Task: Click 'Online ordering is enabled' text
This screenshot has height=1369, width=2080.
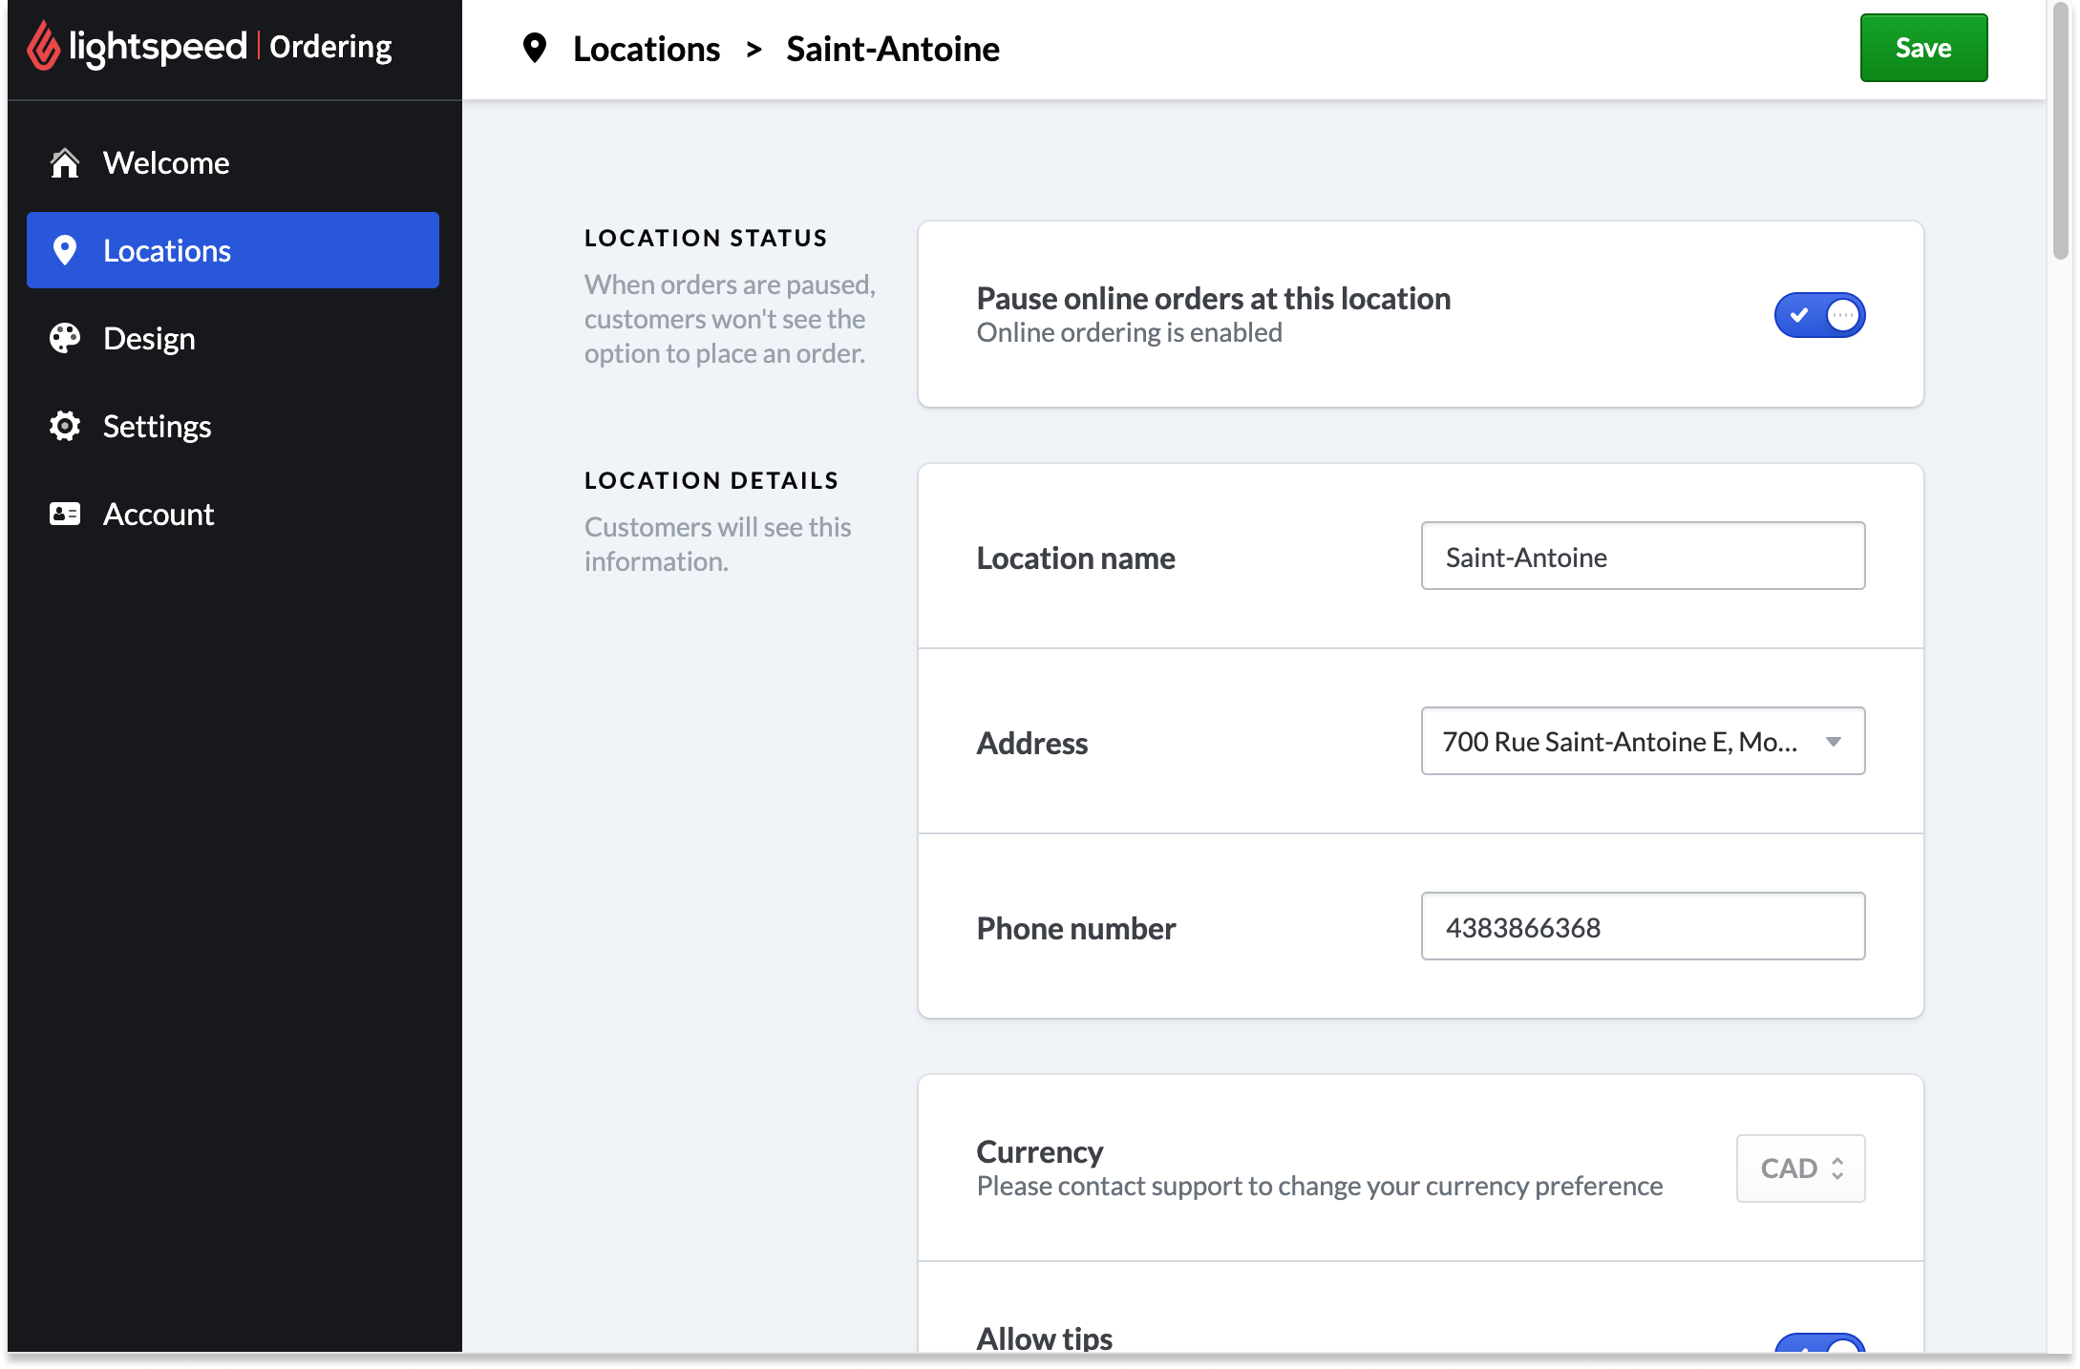Action: tap(1129, 332)
